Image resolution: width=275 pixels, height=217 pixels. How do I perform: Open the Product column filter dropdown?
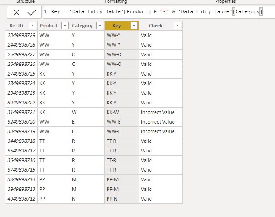point(65,26)
